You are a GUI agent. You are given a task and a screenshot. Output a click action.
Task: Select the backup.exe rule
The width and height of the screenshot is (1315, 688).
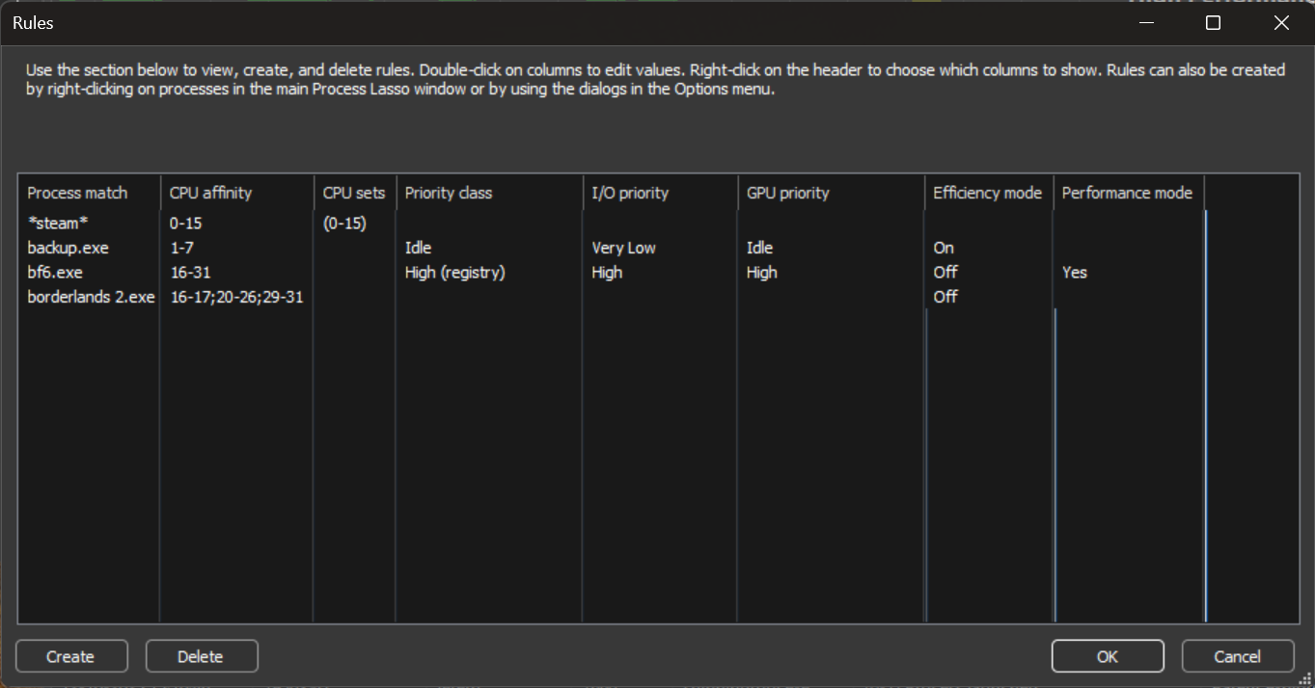point(68,248)
